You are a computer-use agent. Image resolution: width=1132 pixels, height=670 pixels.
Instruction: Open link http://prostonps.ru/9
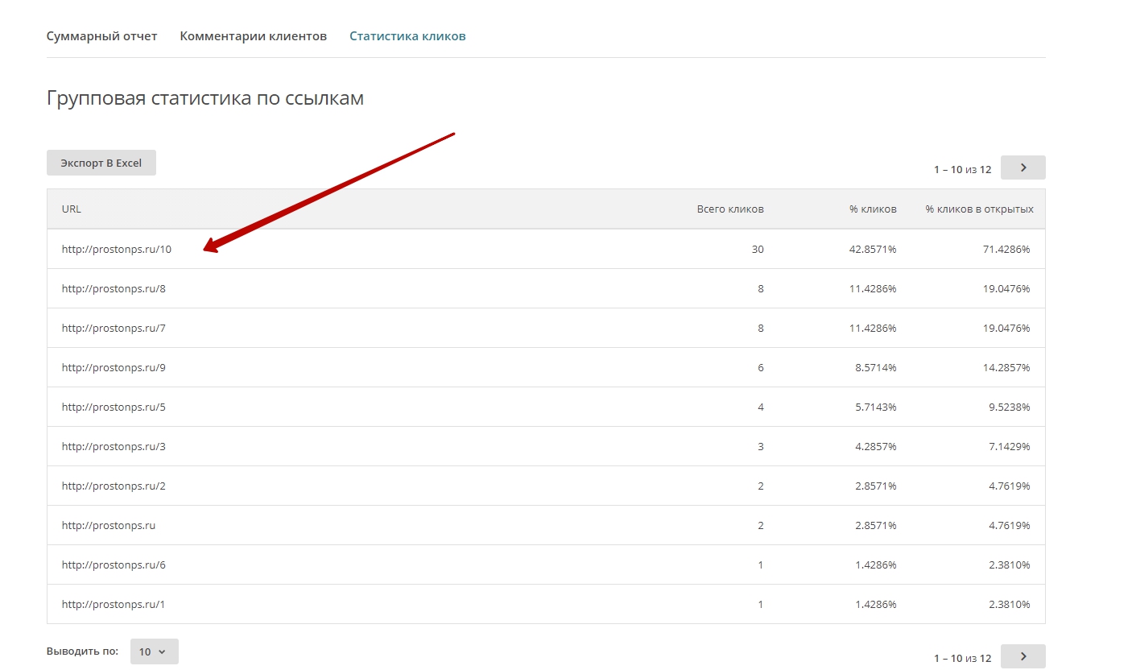point(114,367)
